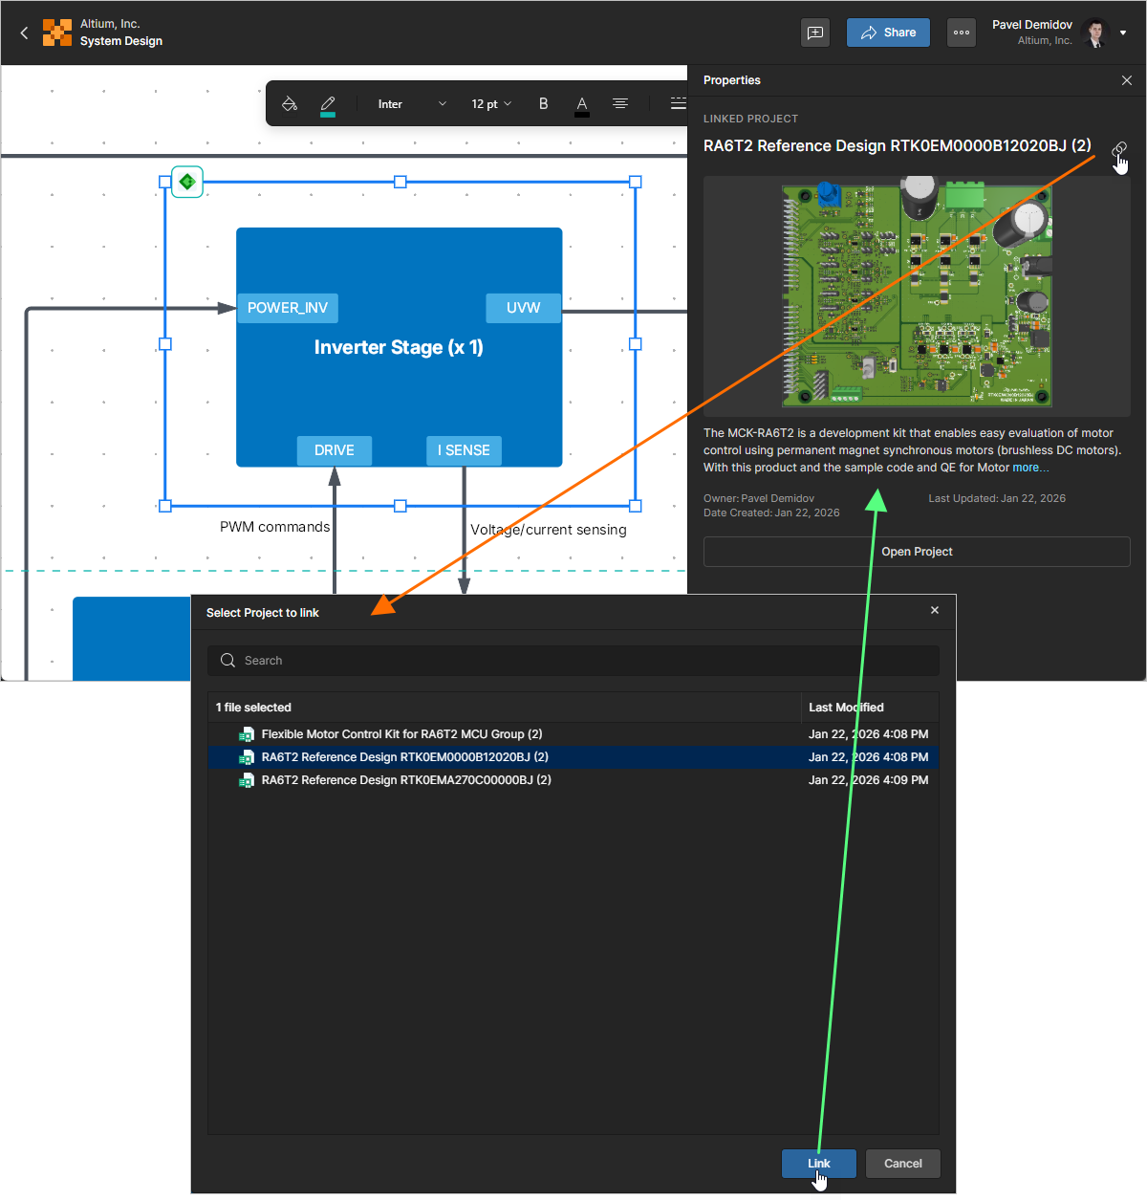The image size is (1147, 1200).
Task: Click the PCB board preview thumbnail
Action: coord(917,296)
